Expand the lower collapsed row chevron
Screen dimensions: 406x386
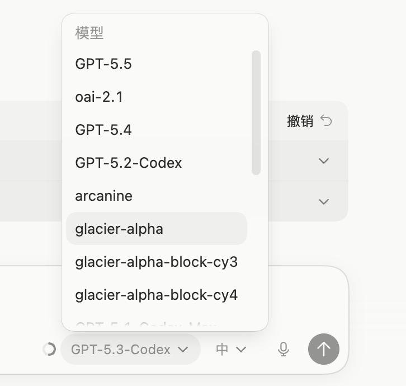pyautogui.click(x=324, y=201)
